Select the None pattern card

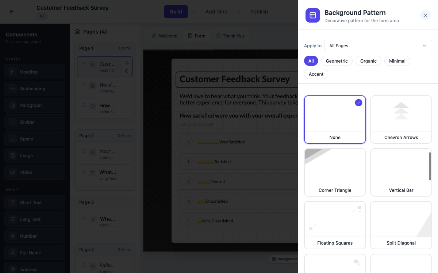tap(335, 119)
